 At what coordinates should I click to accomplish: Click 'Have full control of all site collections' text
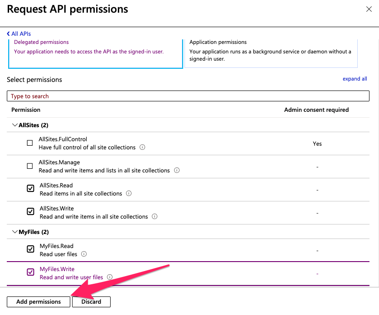(87, 147)
